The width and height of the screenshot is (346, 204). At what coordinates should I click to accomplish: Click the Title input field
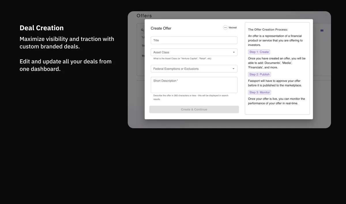[x=194, y=40]
